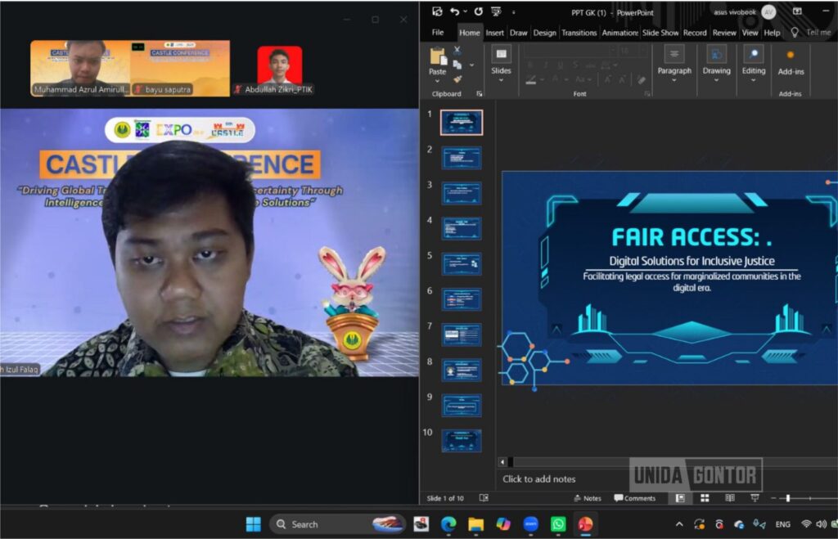
Task: Expand the Paragraph group dropdown
Action: (x=674, y=80)
